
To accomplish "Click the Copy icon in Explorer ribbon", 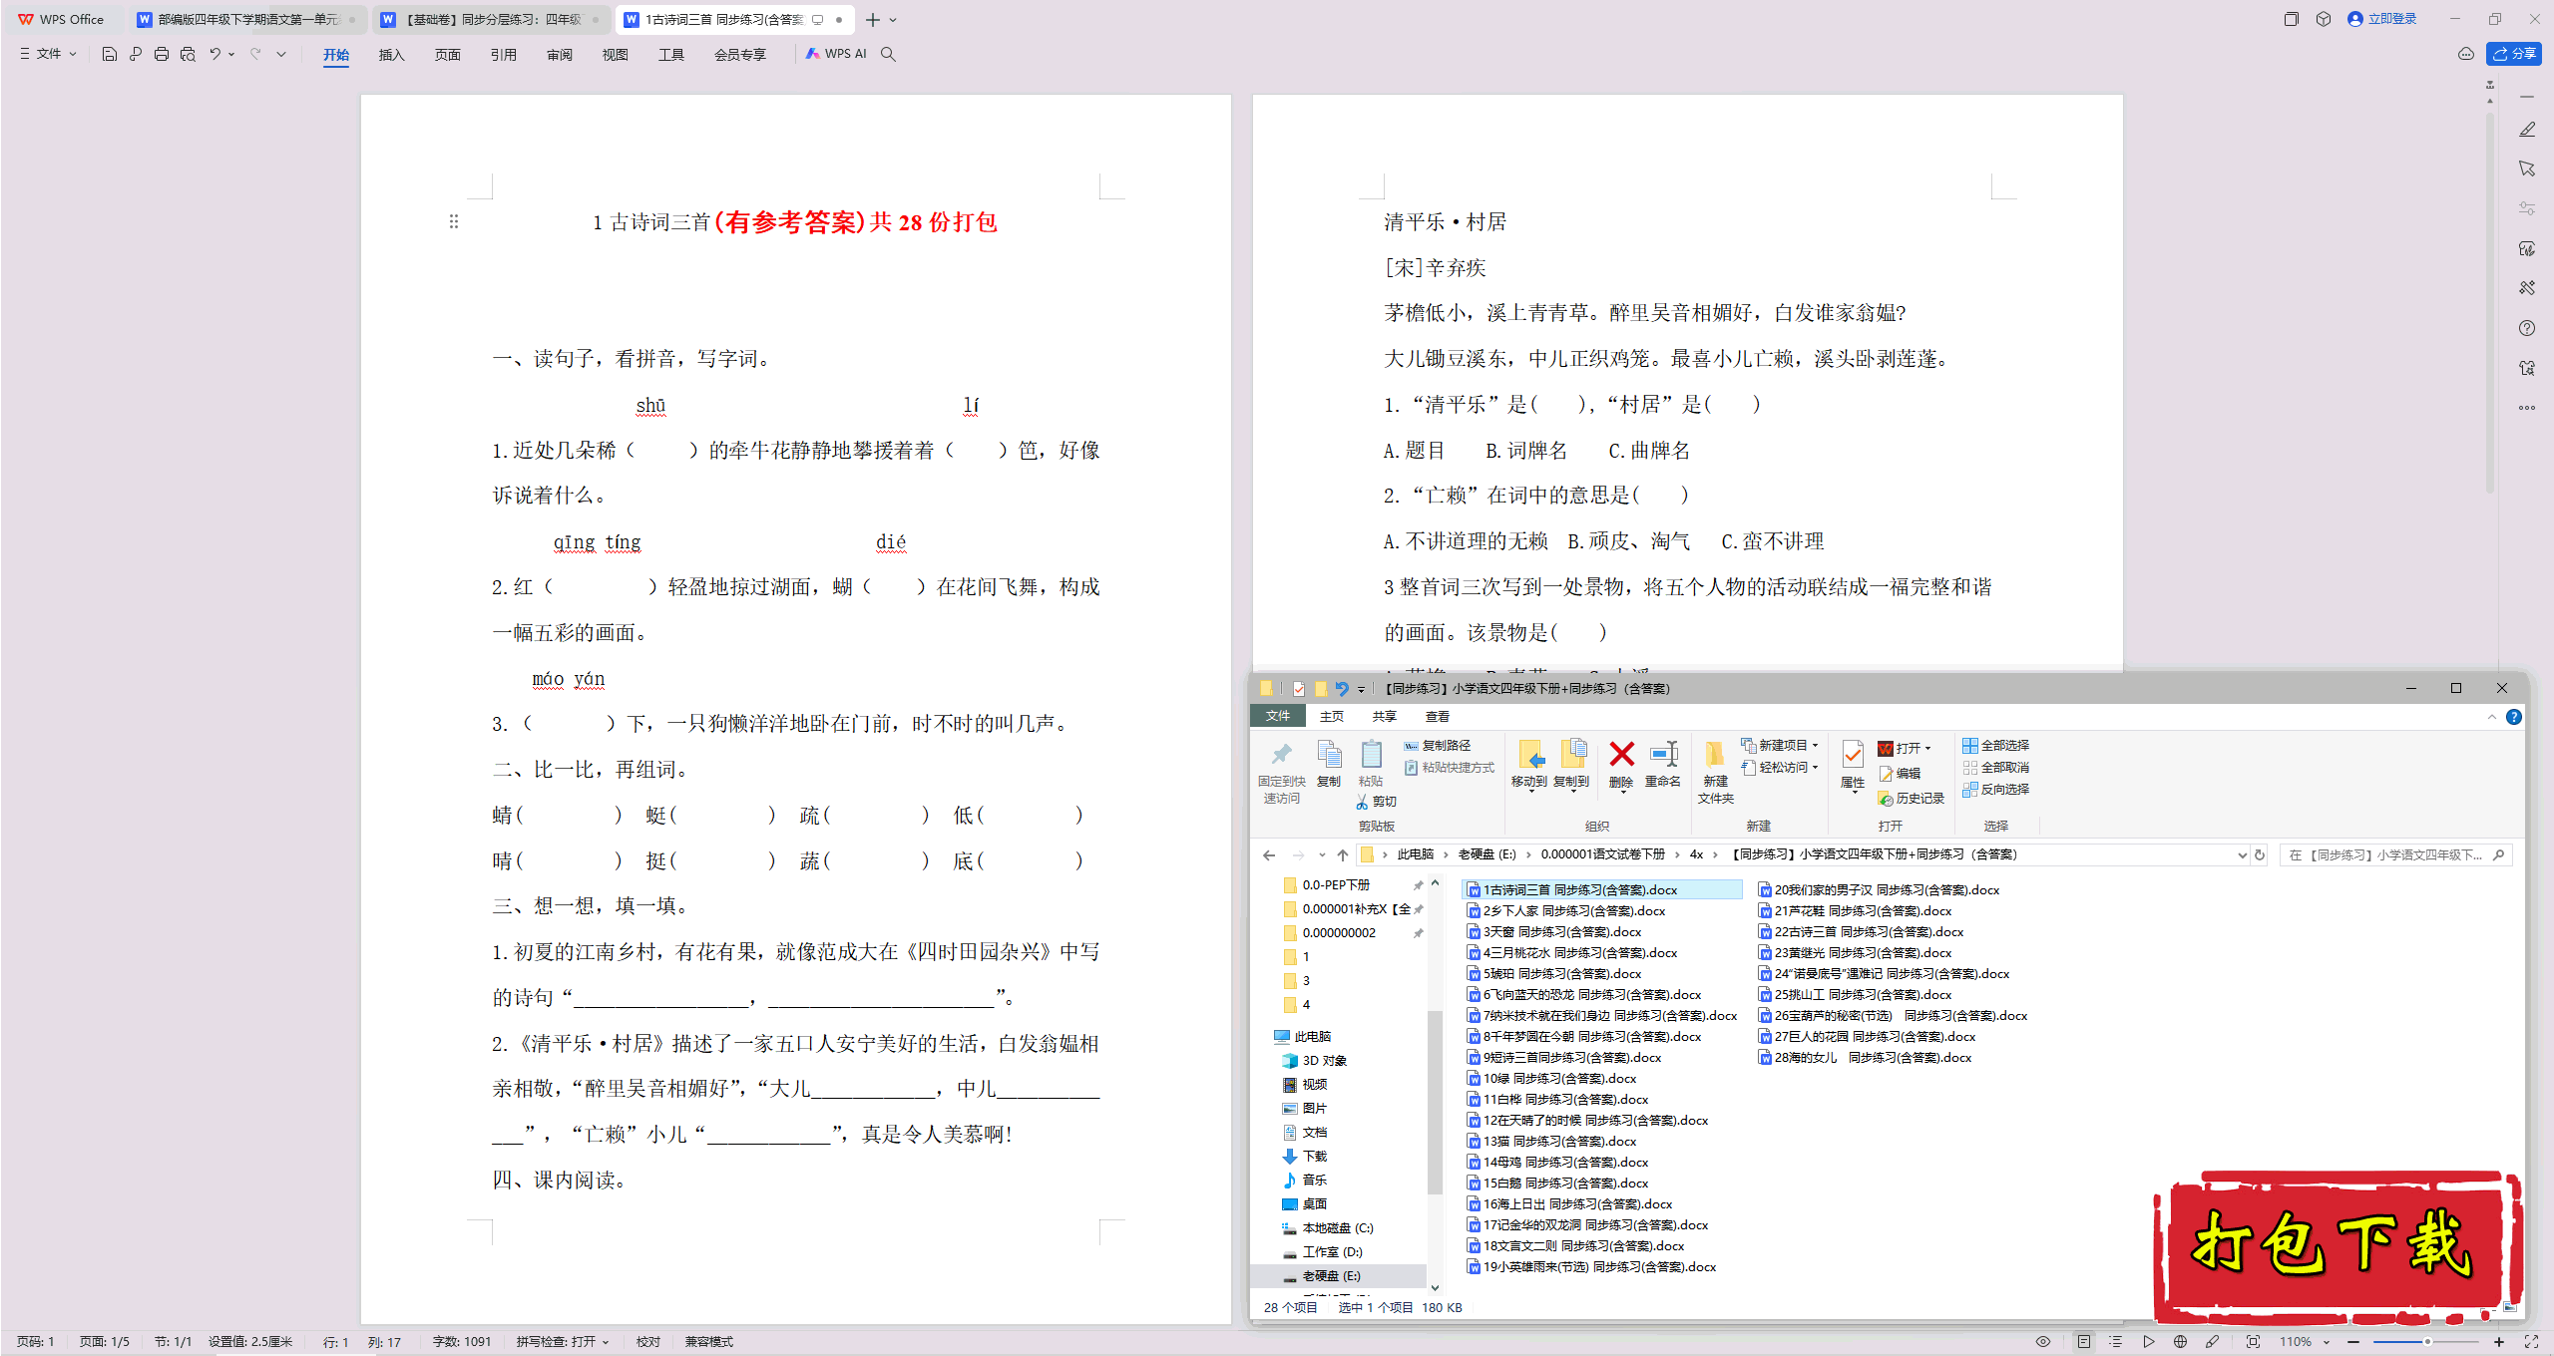I will click(1329, 765).
